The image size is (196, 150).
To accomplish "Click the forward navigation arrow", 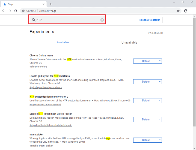I will click(10, 11).
